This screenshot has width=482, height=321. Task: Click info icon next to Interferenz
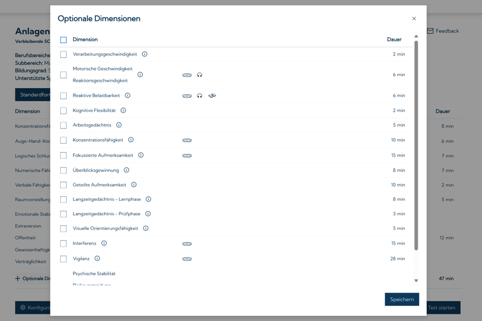pyautogui.click(x=104, y=244)
